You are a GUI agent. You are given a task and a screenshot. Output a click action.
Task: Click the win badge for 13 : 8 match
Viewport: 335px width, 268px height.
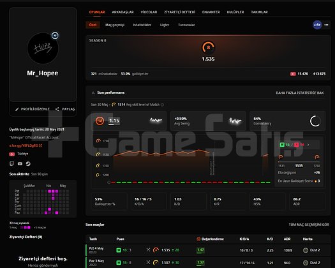118,263
